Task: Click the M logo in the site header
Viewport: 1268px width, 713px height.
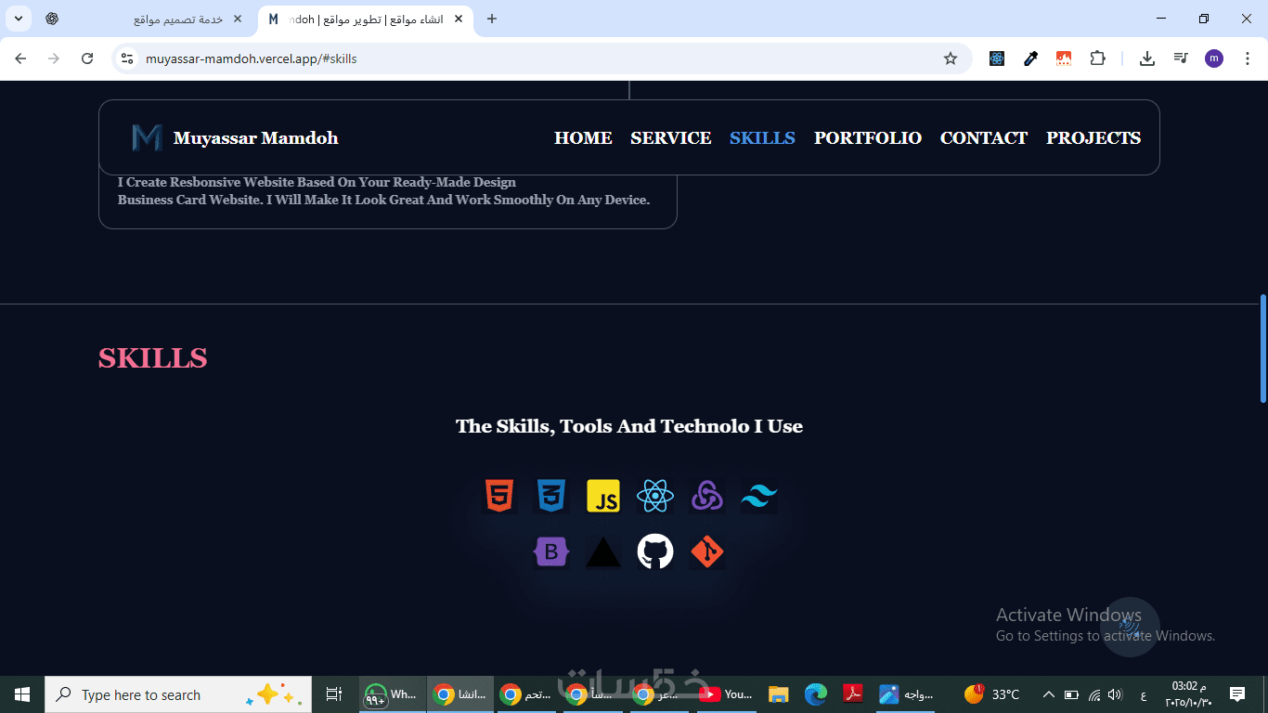Action: (147, 137)
